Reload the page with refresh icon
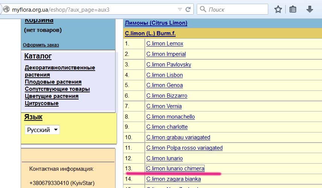Viewport: 322px width, 188px height. tap(188, 9)
